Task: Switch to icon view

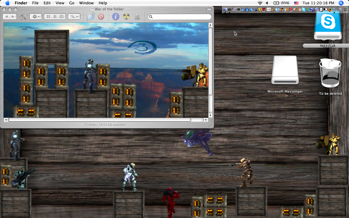Action: pyautogui.click(x=48, y=17)
